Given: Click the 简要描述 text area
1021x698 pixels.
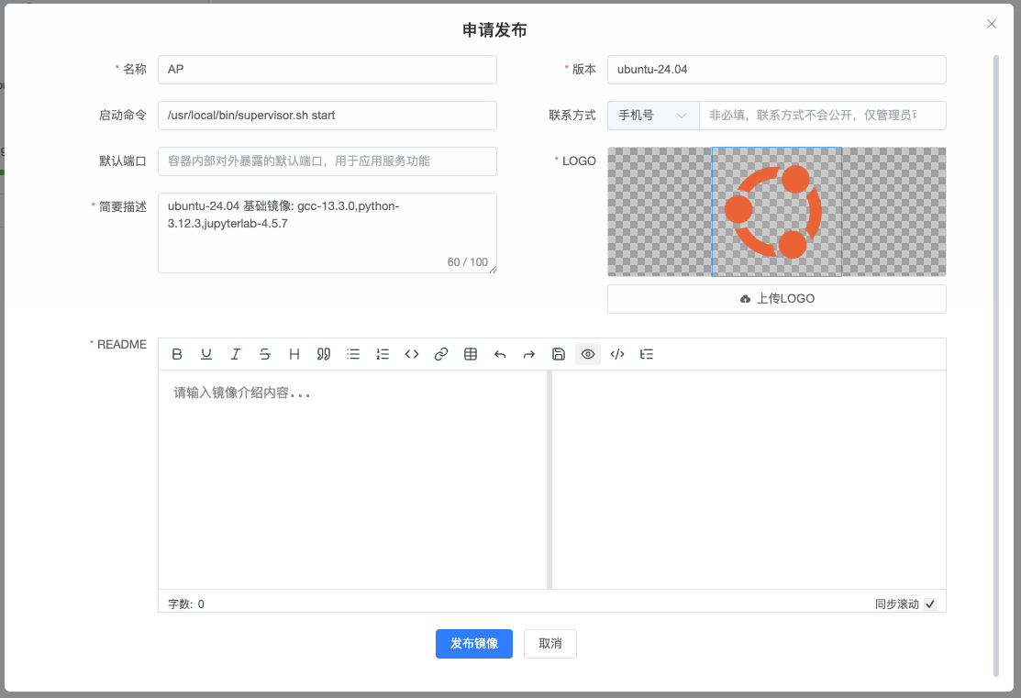Looking at the screenshot, I should (x=327, y=232).
